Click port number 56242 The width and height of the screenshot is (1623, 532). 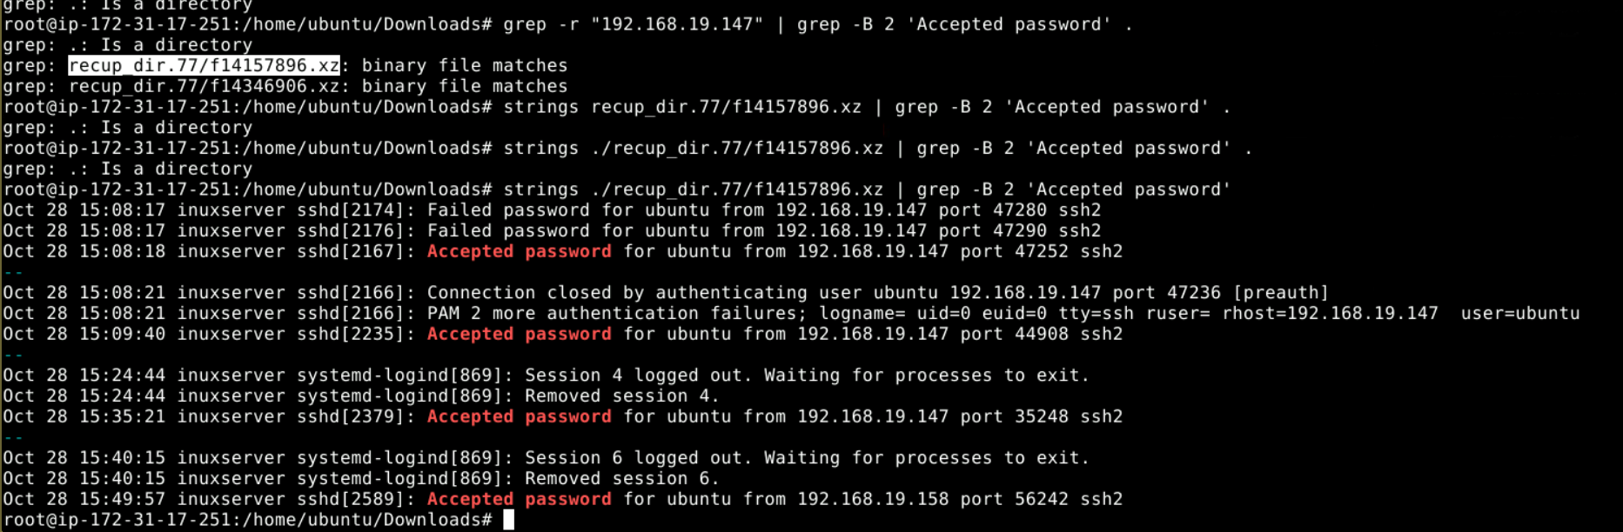[1041, 500]
